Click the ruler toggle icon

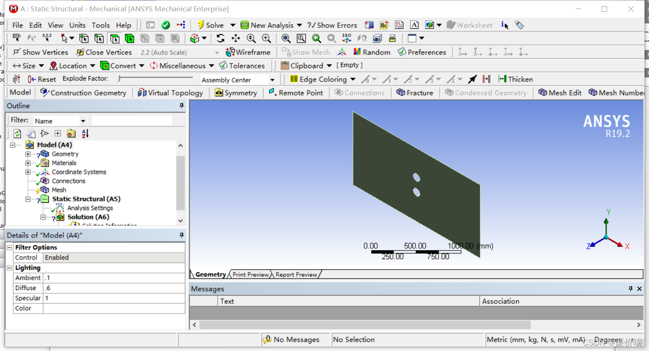(393, 39)
